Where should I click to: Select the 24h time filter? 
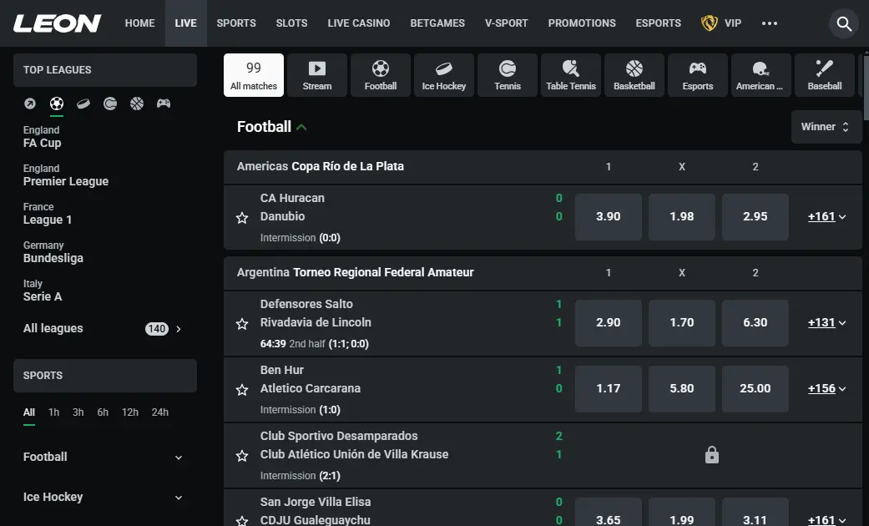[160, 412]
